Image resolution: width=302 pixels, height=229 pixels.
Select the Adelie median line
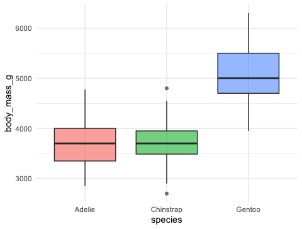point(85,143)
